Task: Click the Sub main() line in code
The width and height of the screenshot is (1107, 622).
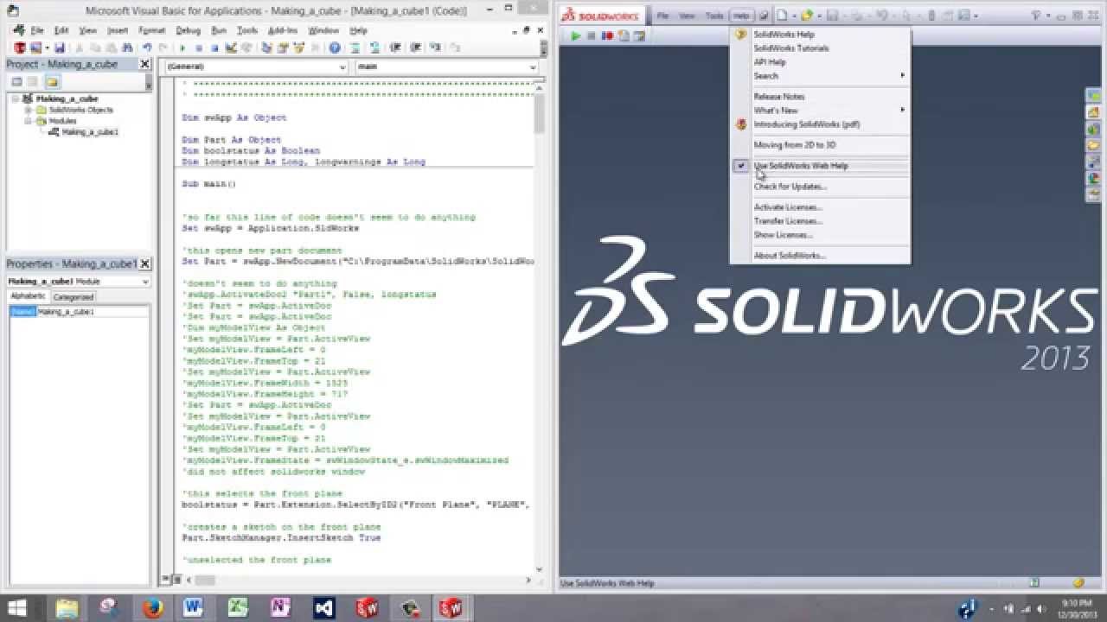Action: 209,184
